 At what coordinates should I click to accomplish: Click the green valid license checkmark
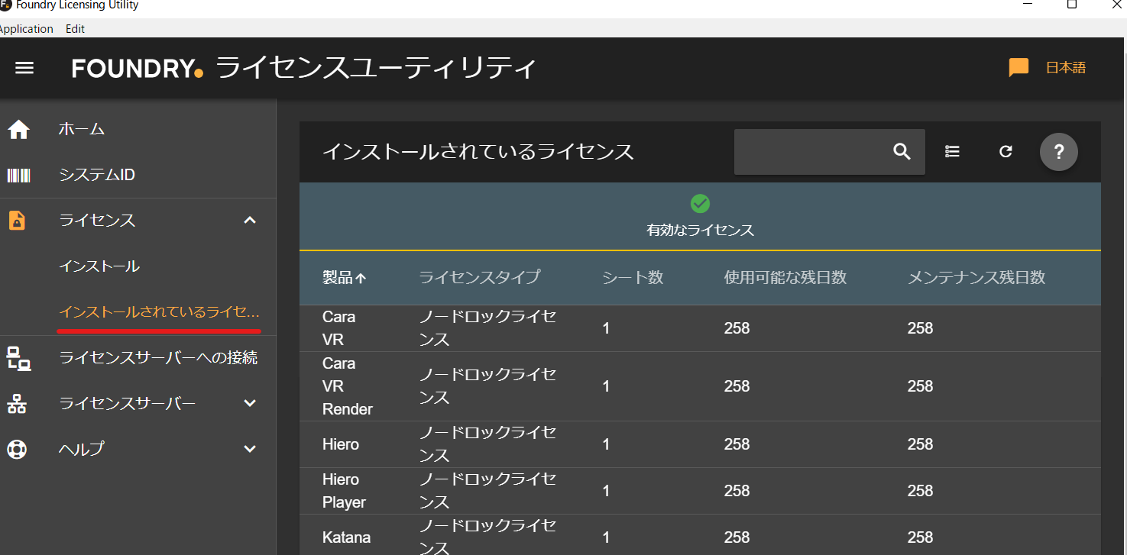click(700, 204)
